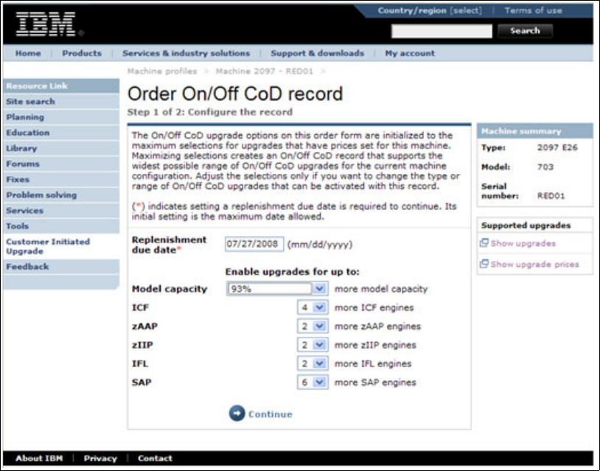Open Customer Initiated Upgrade in sidebar
The width and height of the screenshot is (600, 471).
click(x=61, y=246)
